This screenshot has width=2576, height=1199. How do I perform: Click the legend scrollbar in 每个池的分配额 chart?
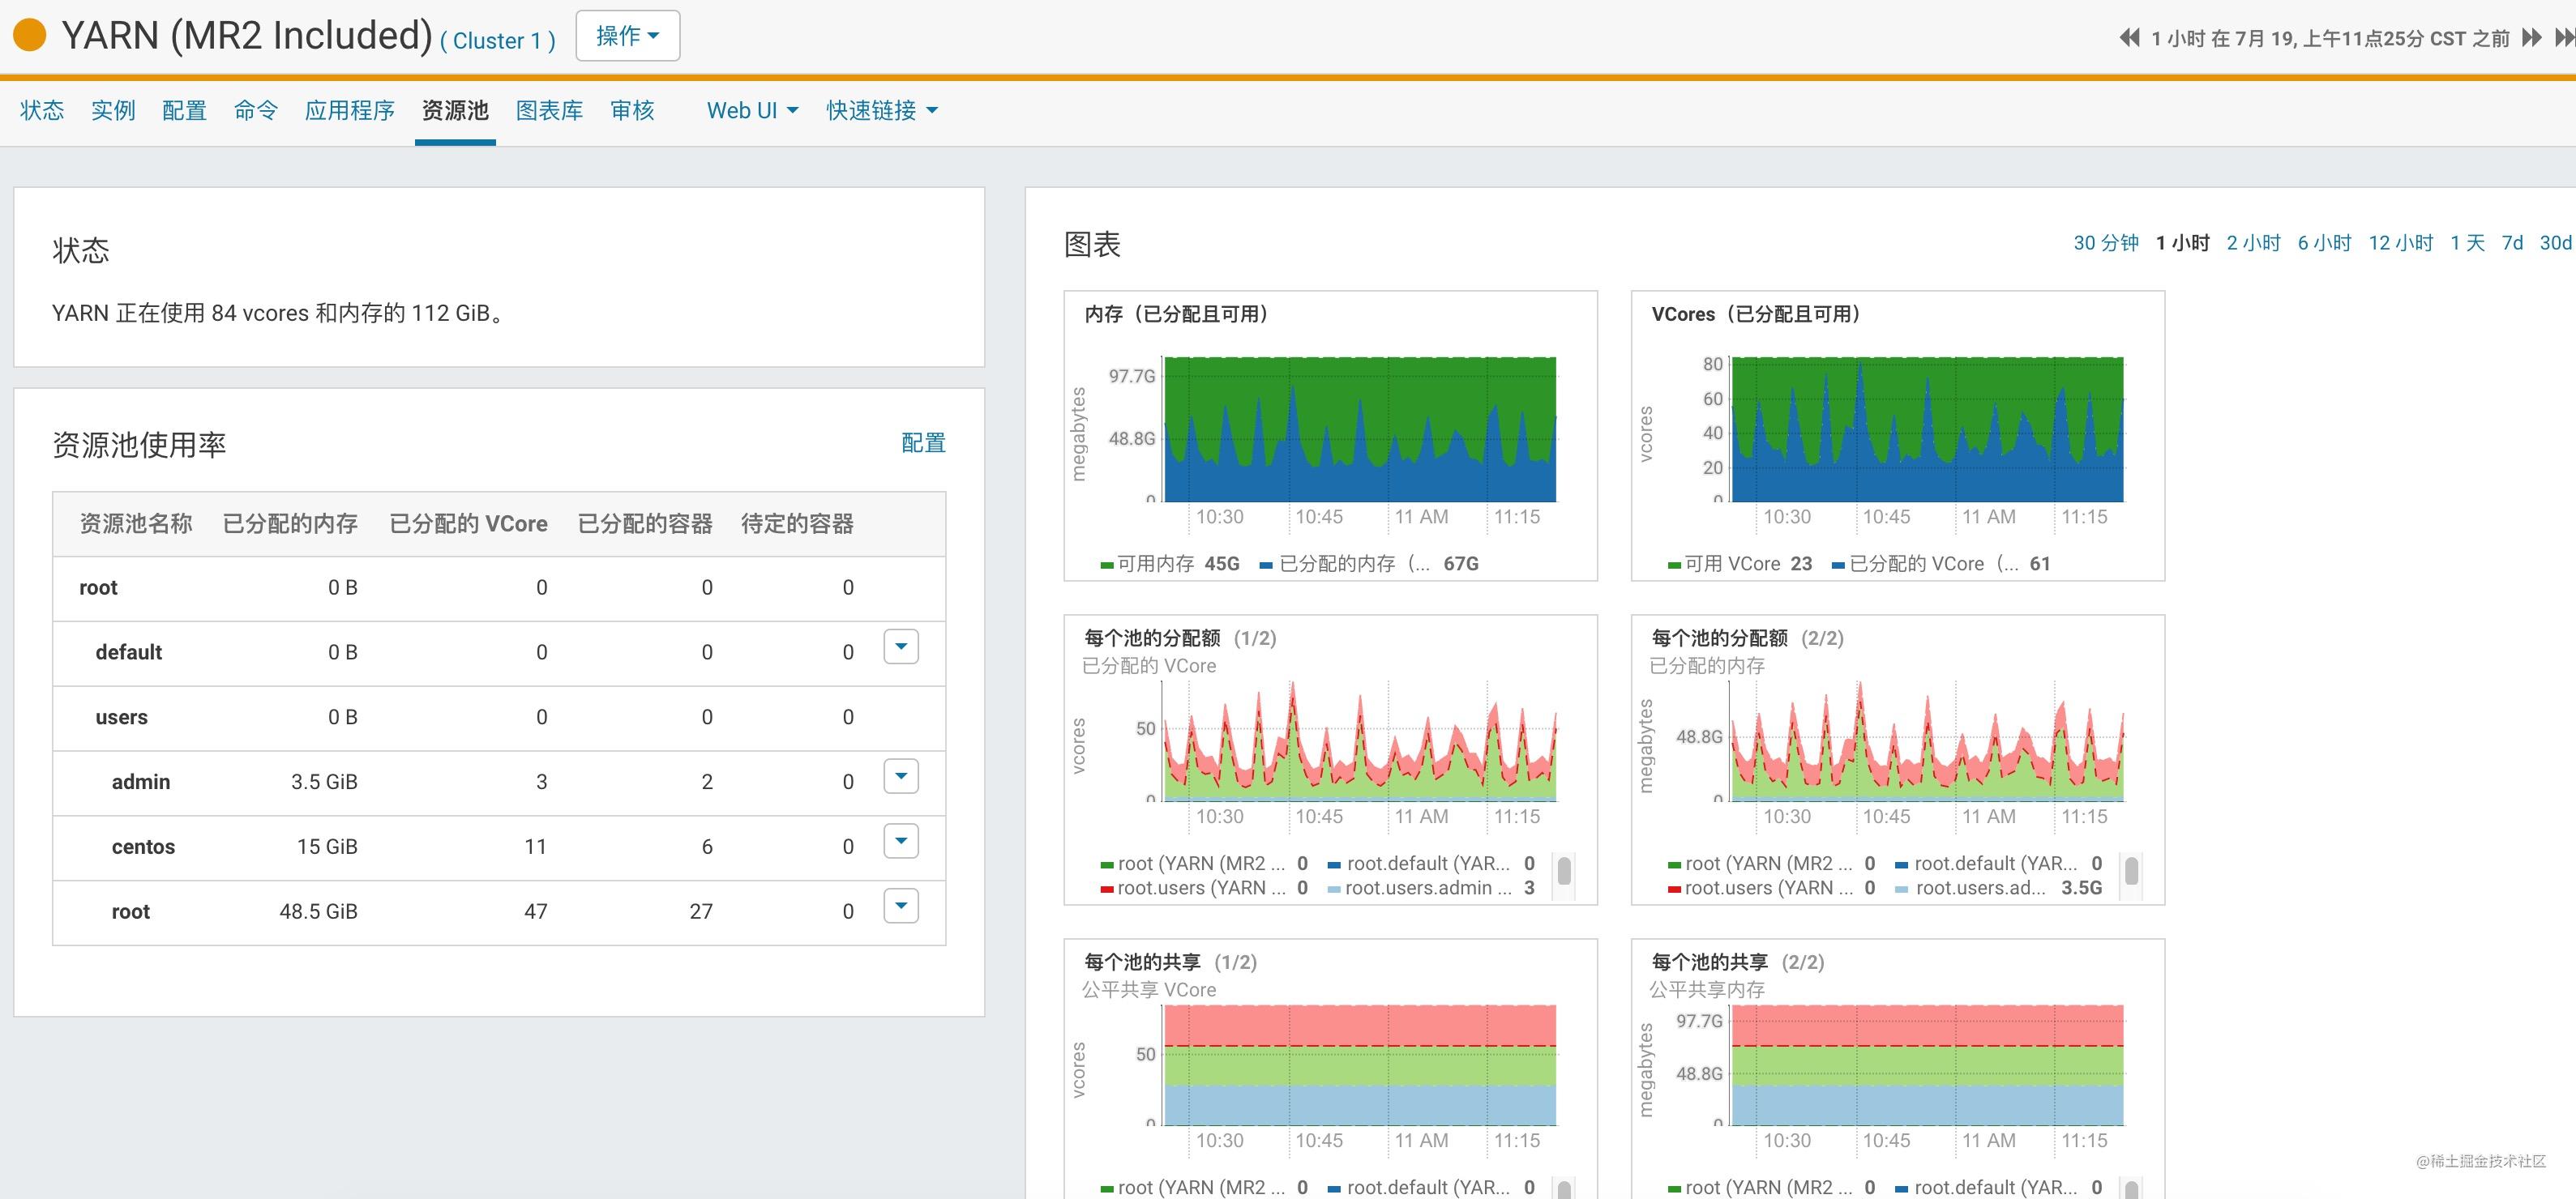click(x=1564, y=873)
